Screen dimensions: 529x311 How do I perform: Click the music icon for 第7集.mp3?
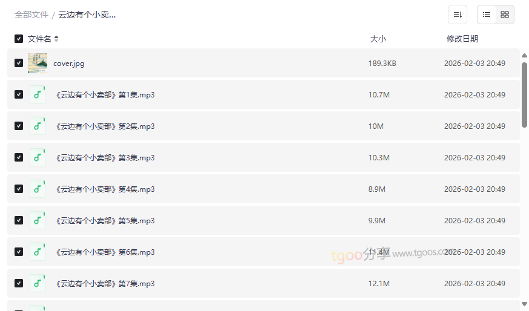[38, 283]
